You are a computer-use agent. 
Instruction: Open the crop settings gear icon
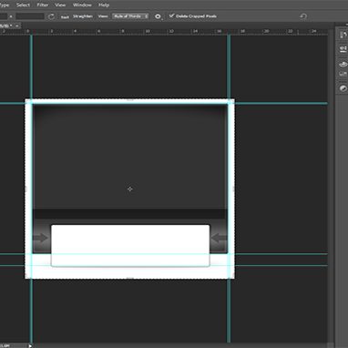coord(158,16)
